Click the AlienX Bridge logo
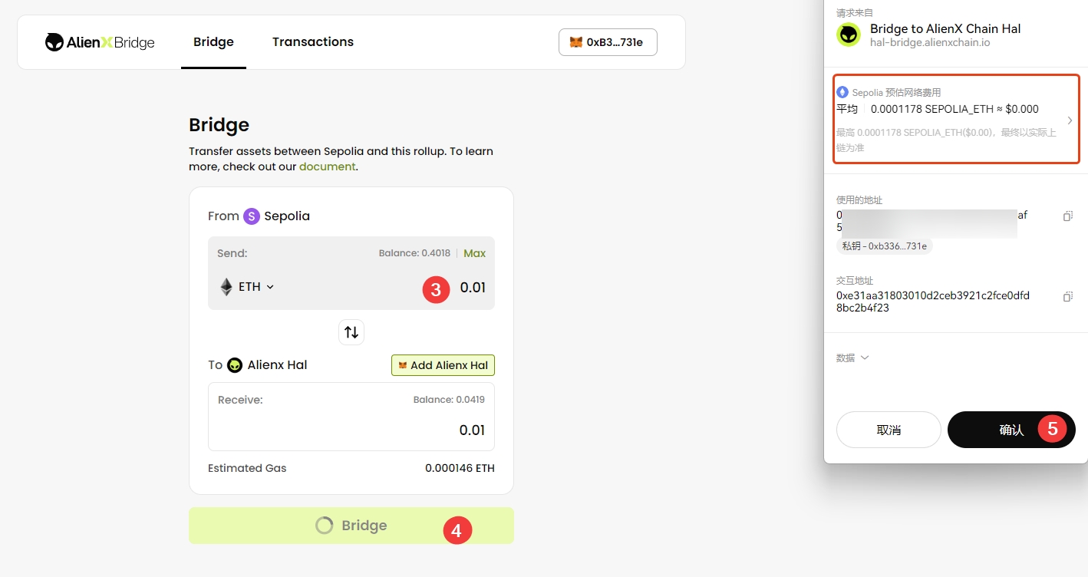Screen dimensions: 1088x577 point(100,42)
